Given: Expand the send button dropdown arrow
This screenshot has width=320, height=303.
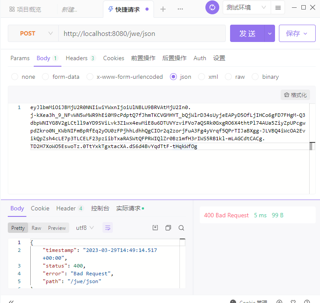Looking at the screenshot, I should (269, 33).
